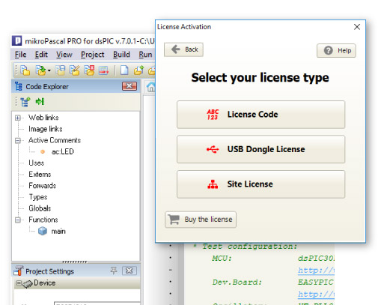
Task: Open the View menu
Action: pos(64,55)
